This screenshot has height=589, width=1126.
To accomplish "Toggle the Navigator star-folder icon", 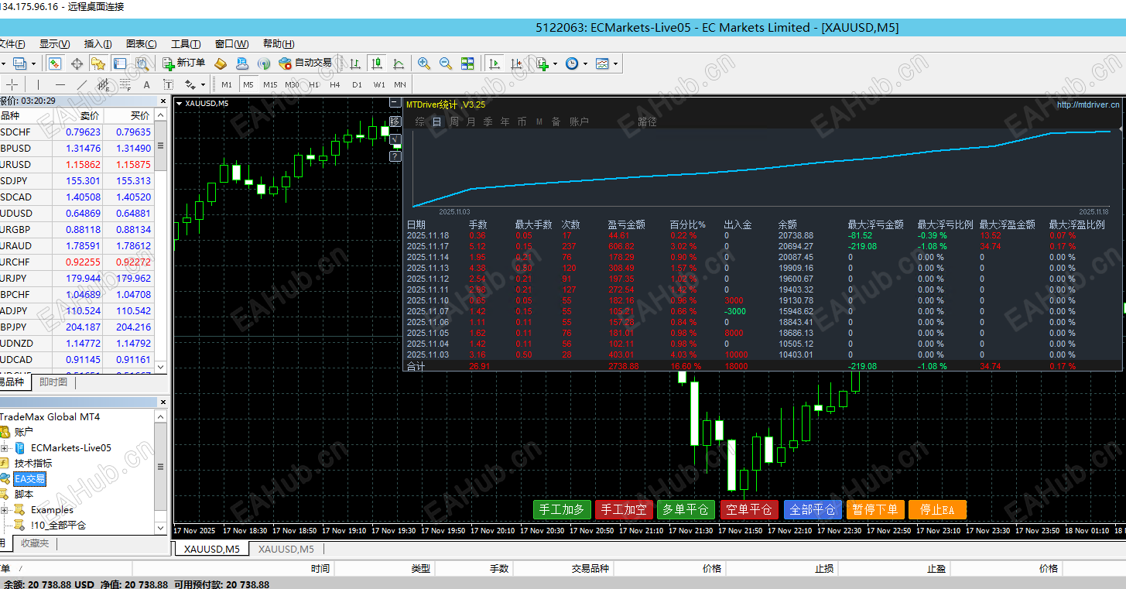I will pos(98,63).
